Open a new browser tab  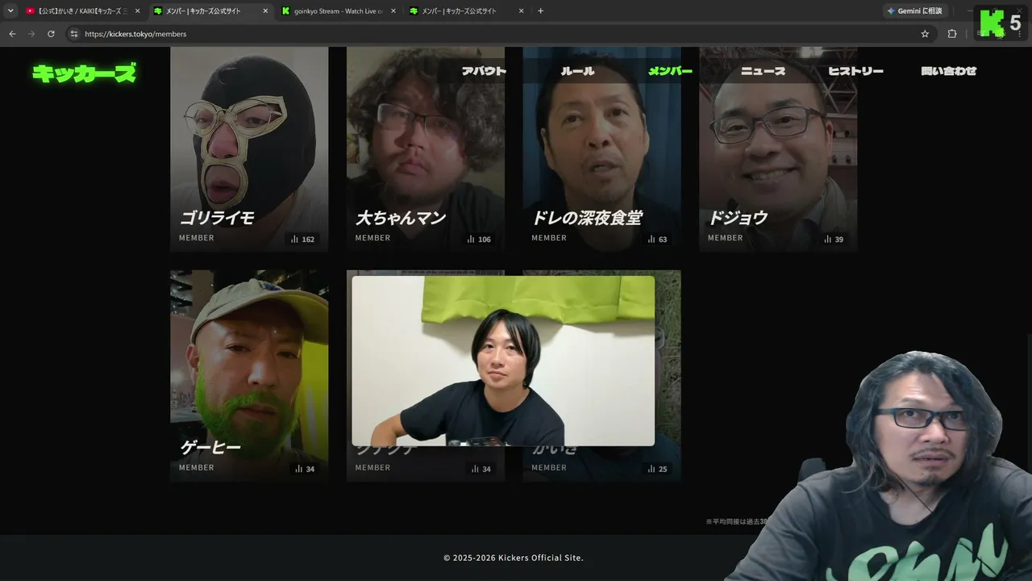[540, 11]
